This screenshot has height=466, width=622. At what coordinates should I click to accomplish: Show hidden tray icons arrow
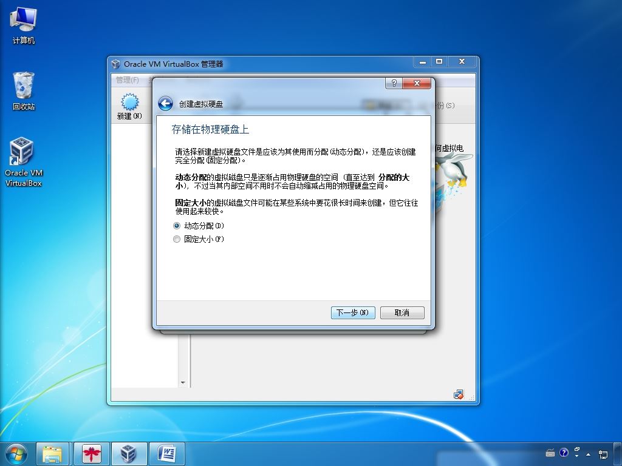[588, 454]
